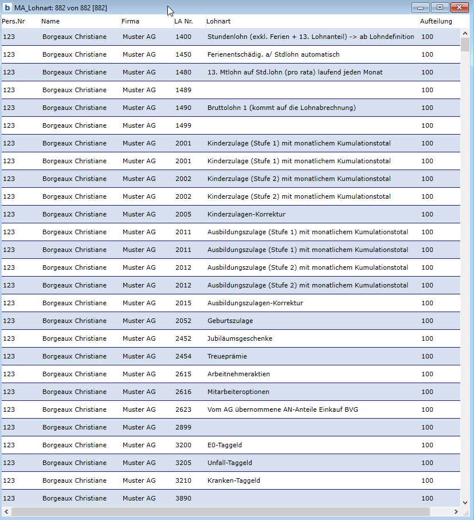Viewport: 474px width, 520px height.
Task: Click the Firma column header
Action: (130, 21)
